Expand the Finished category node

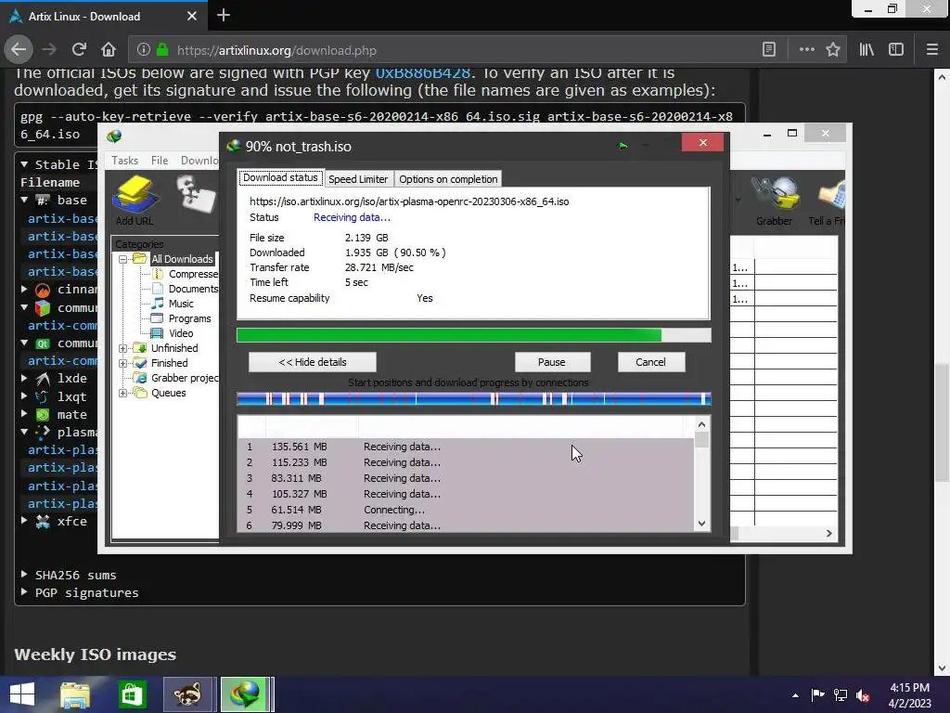point(123,363)
